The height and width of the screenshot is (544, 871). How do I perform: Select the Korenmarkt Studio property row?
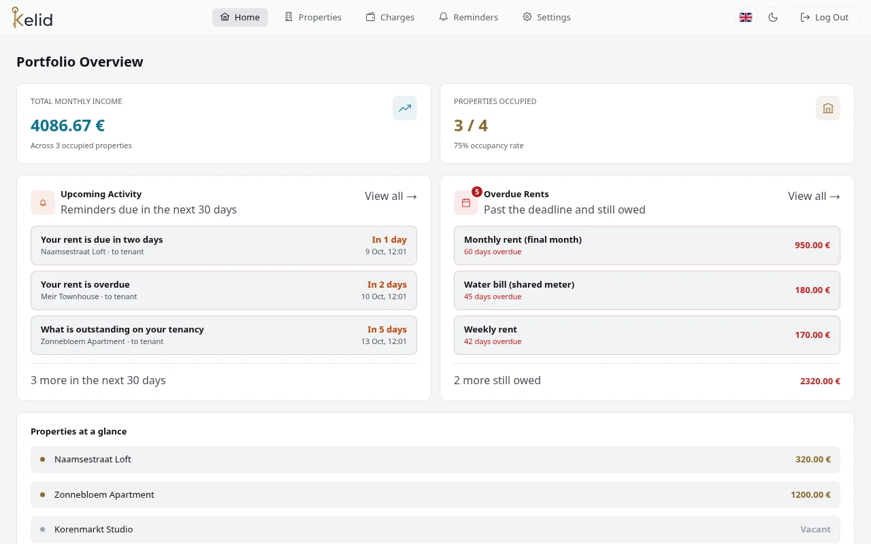click(x=435, y=530)
